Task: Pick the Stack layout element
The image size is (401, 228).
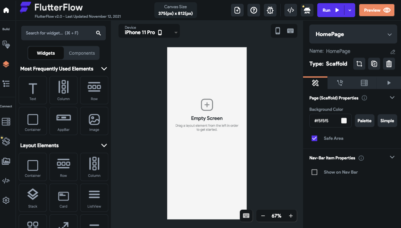Action: click(33, 198)
